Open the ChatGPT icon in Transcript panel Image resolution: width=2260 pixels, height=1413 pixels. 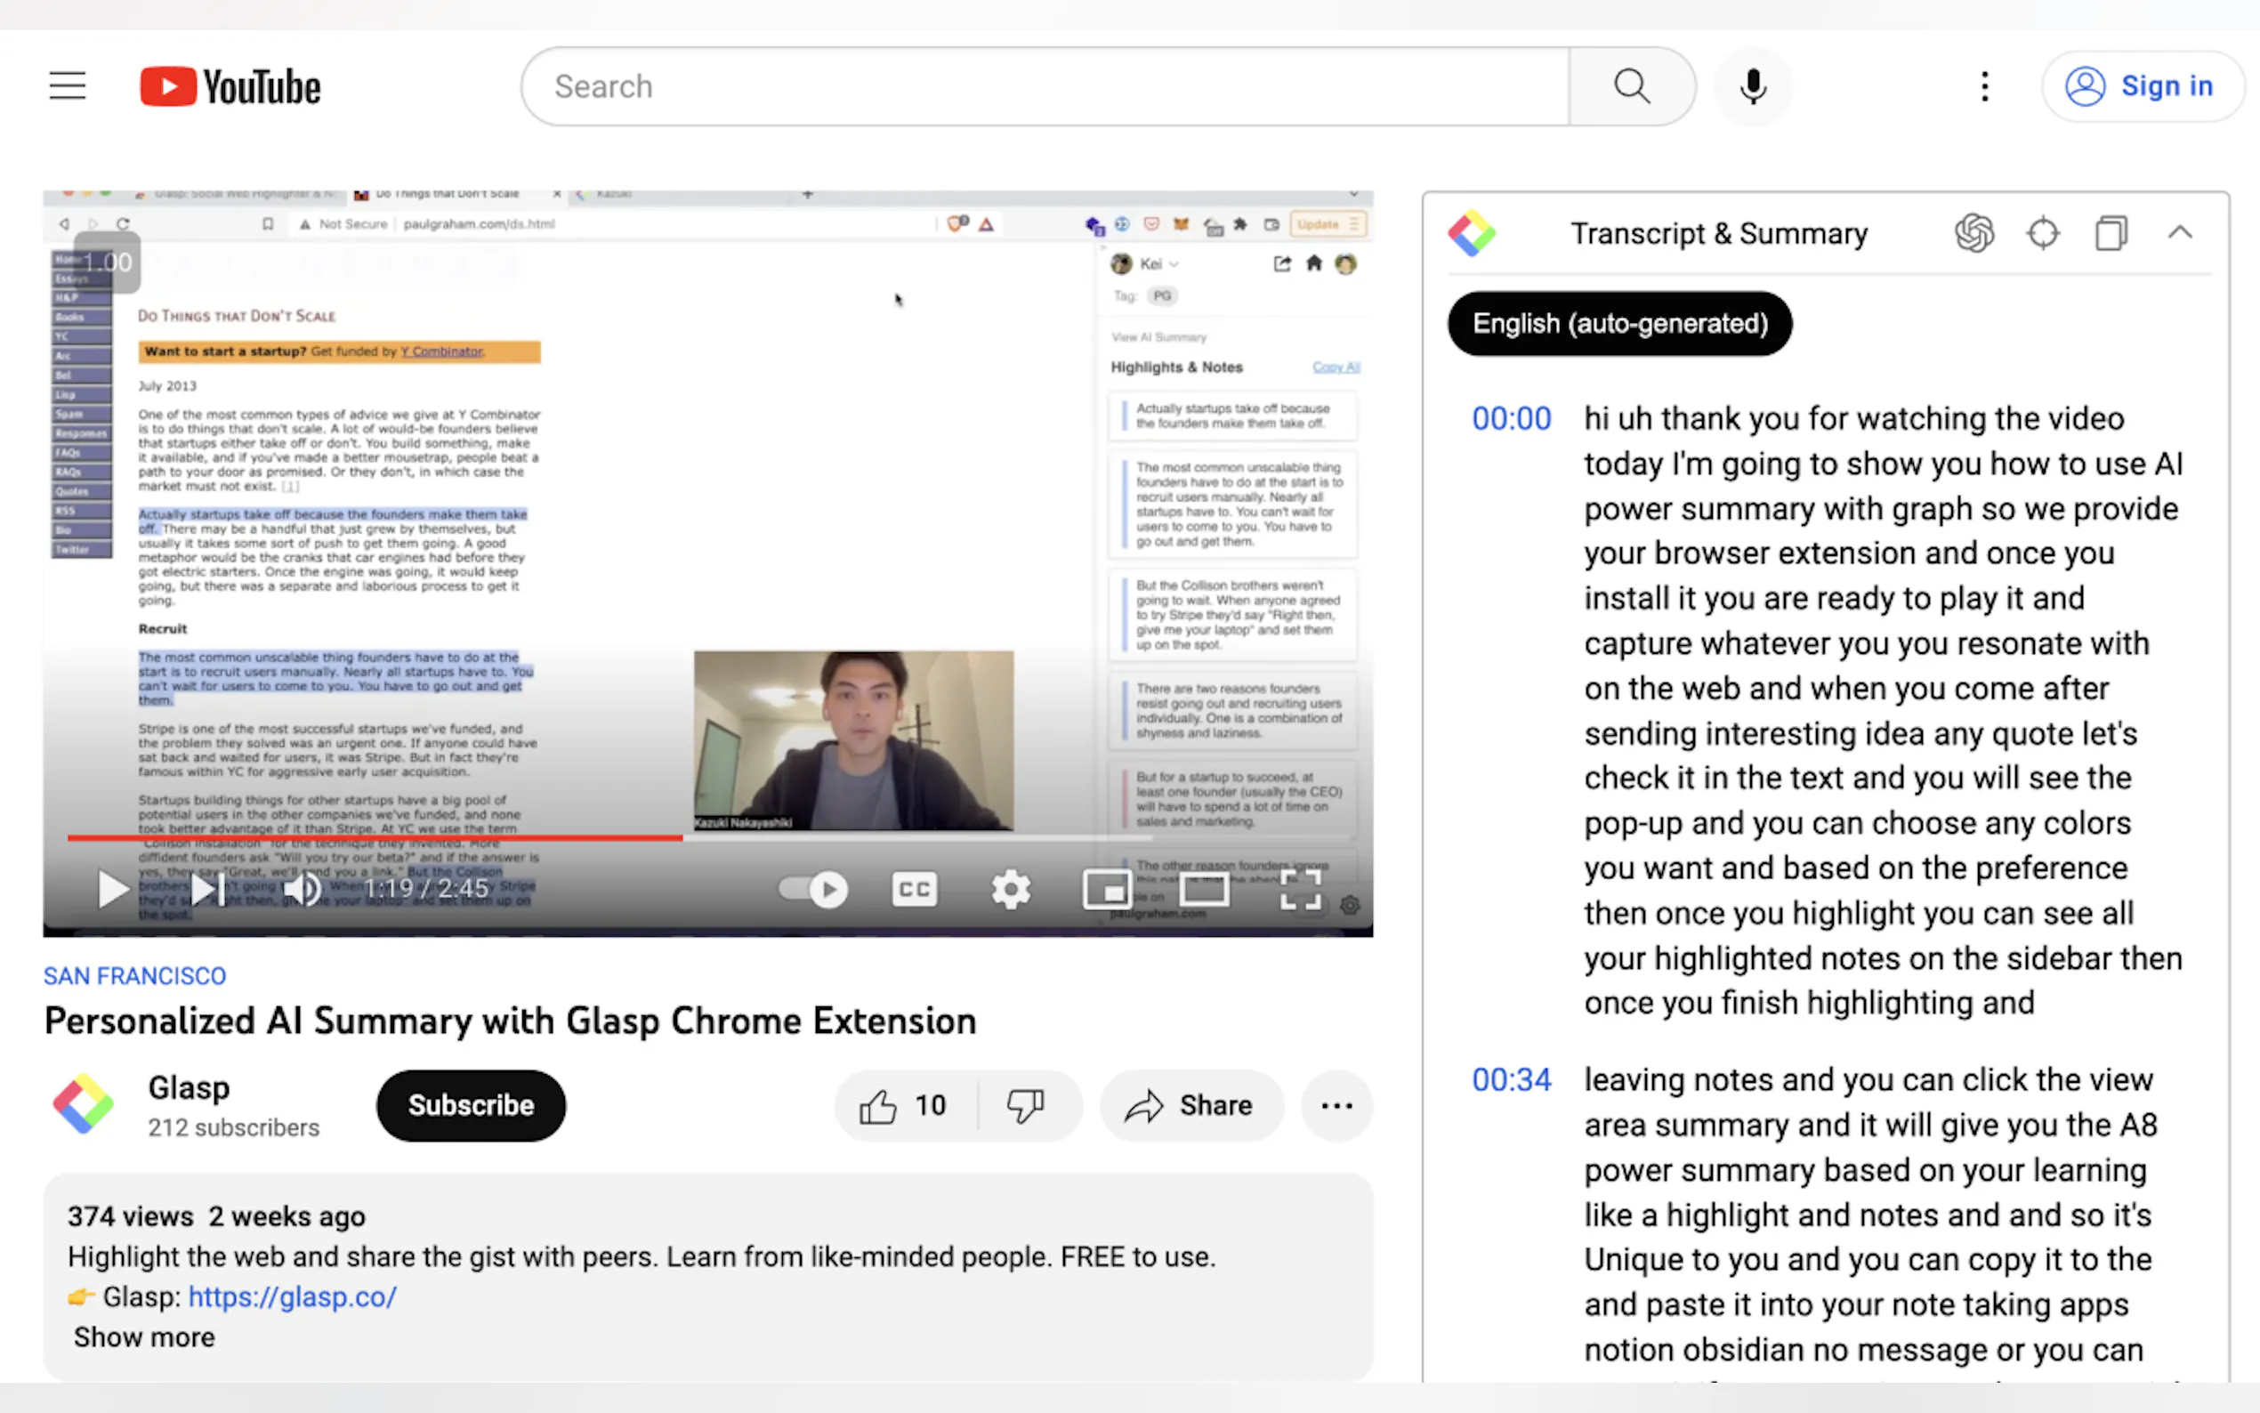coord(1974,233)
